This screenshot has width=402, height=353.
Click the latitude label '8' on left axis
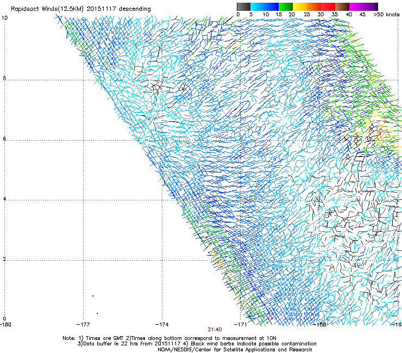pos(4,78)
